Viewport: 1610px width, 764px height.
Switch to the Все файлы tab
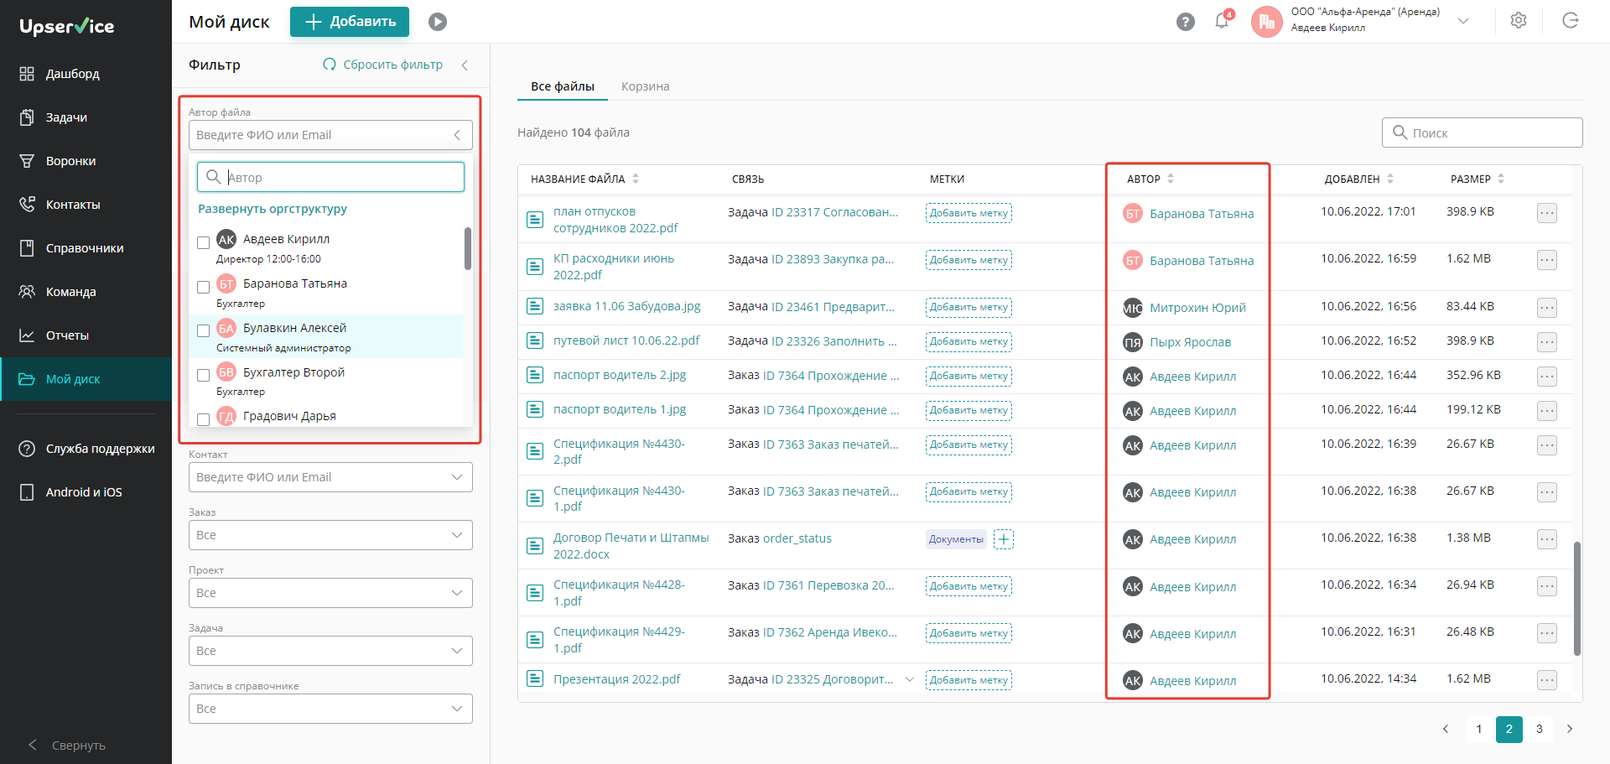coord(563,86)
